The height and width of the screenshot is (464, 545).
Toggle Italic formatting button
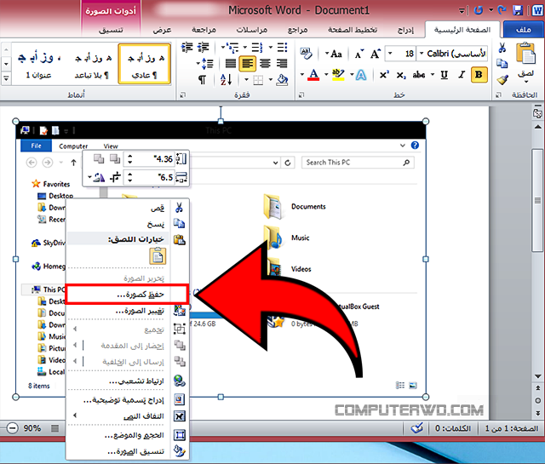tap(462, 75)
